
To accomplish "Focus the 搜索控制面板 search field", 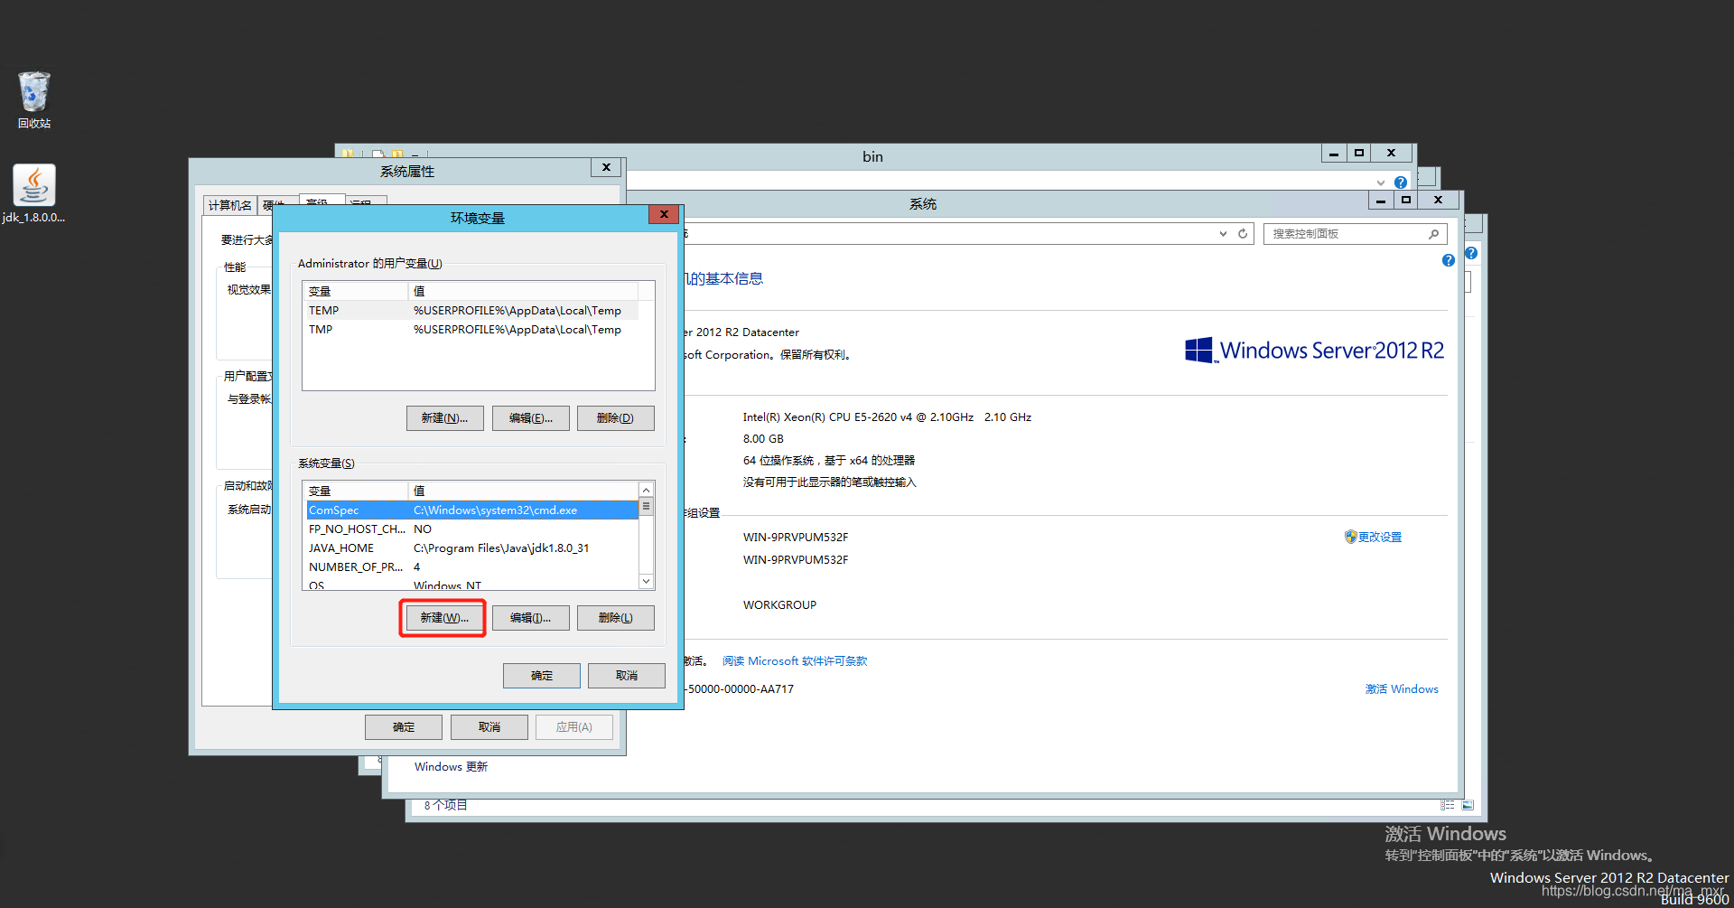I will [x=1345, y=234].
